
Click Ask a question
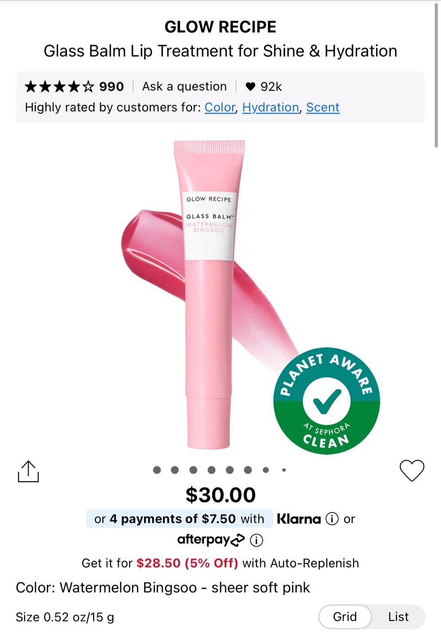coord(184,87)
